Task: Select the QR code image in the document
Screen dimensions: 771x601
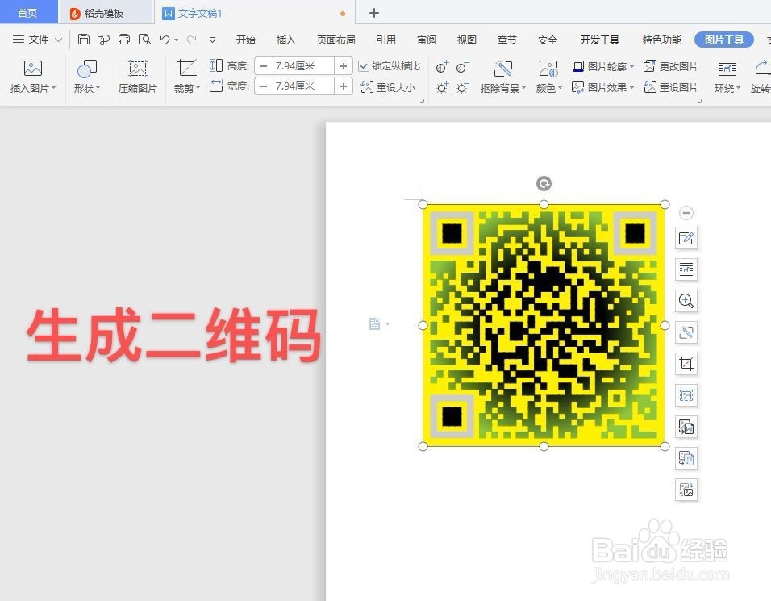Action: tap(544, 325)
